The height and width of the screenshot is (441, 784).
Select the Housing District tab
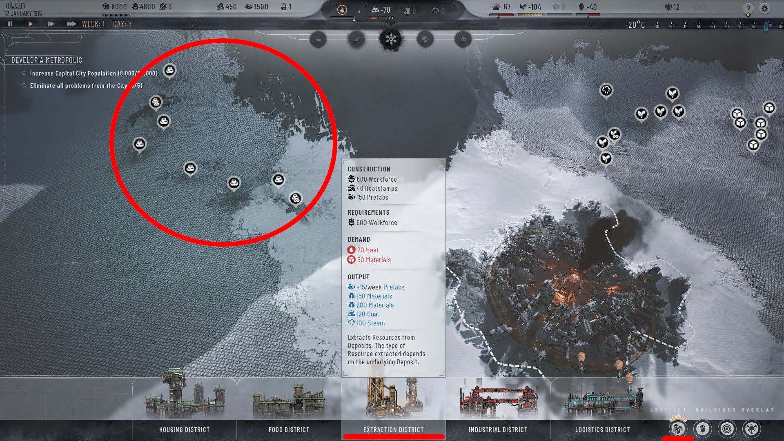(183, 429)
